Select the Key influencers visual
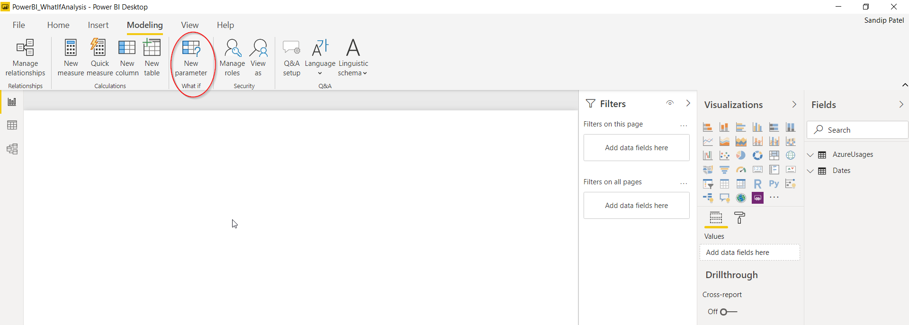The height and width of the screenshot is (325, 909). 791,184
